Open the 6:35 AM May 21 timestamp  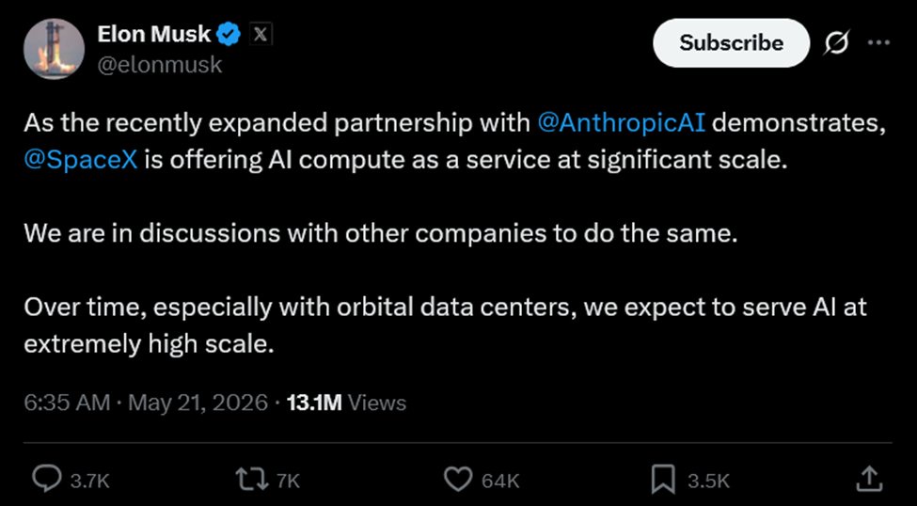click(146, 403)
